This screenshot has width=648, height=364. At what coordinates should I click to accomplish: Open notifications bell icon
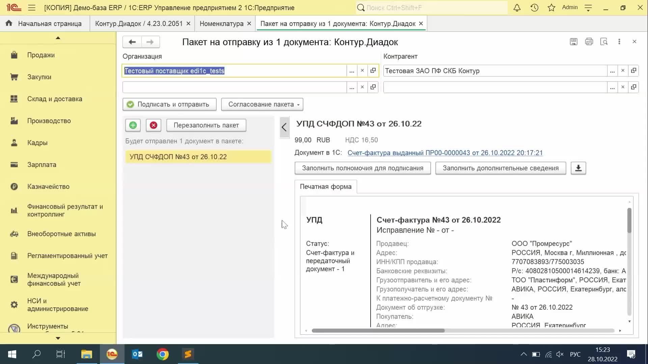pos(517,7)
